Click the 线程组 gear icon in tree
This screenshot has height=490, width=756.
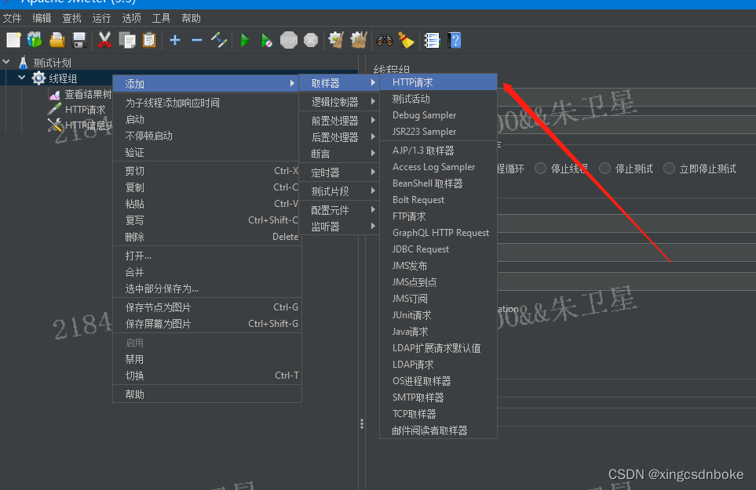pos(38,78)
